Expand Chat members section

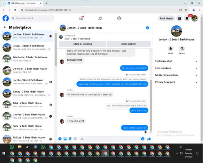176,68
